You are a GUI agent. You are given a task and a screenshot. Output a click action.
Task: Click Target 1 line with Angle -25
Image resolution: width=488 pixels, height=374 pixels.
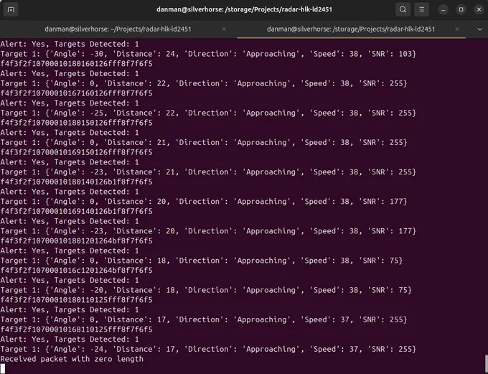click(208, 113)
